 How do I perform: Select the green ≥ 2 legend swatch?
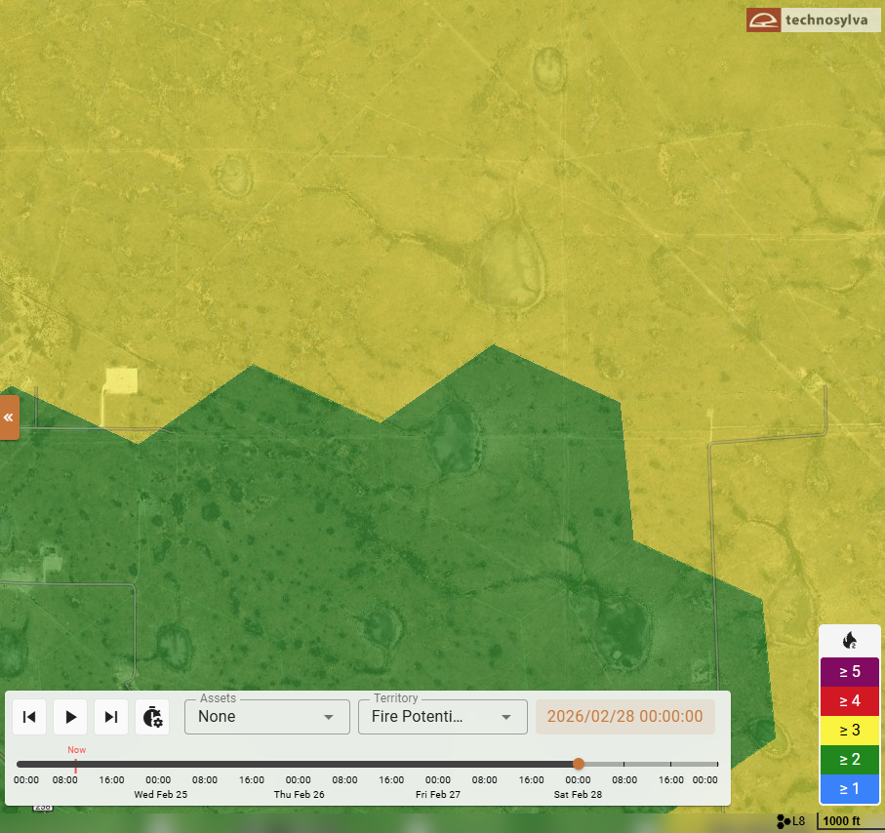(849, 759)
